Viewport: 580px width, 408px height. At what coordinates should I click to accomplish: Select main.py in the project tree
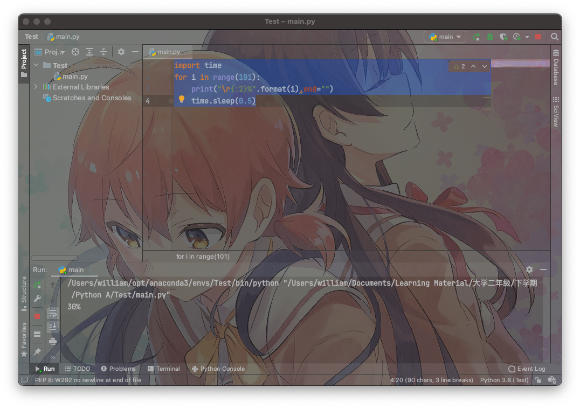(x=71, y=76)
